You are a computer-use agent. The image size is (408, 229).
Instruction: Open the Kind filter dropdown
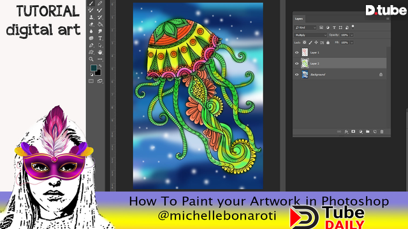305,27
